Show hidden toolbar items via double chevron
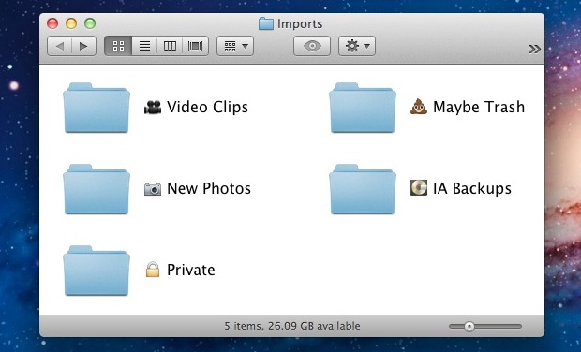The width and height of the screenshot is (581, 352). coord(534,49)
